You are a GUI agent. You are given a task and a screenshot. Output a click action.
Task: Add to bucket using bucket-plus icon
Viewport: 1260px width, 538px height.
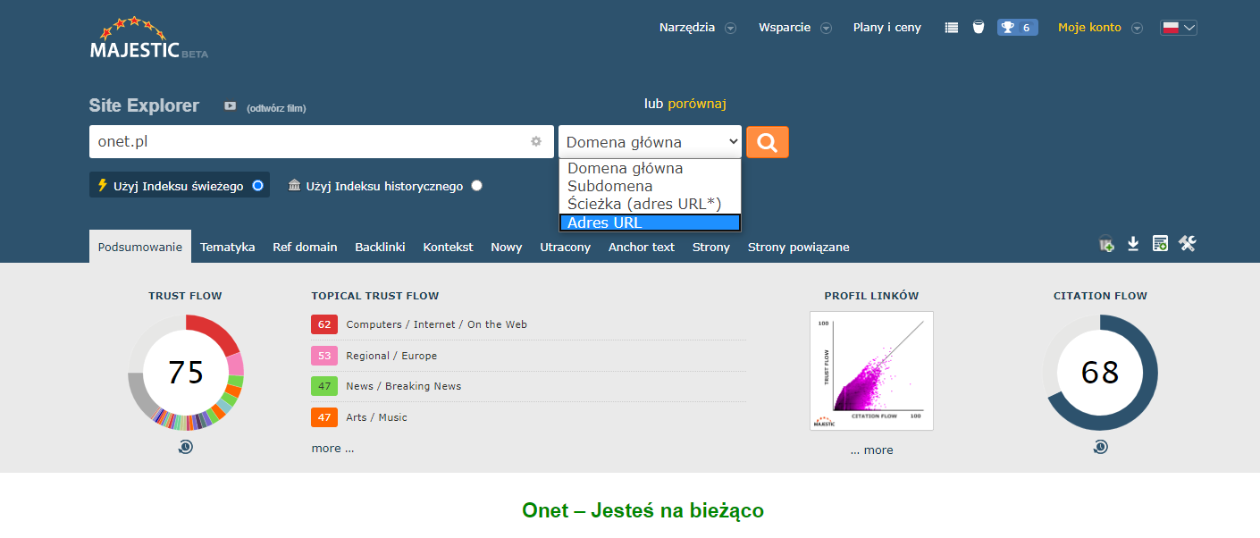pyautogui.click(x=1106, y=244)
